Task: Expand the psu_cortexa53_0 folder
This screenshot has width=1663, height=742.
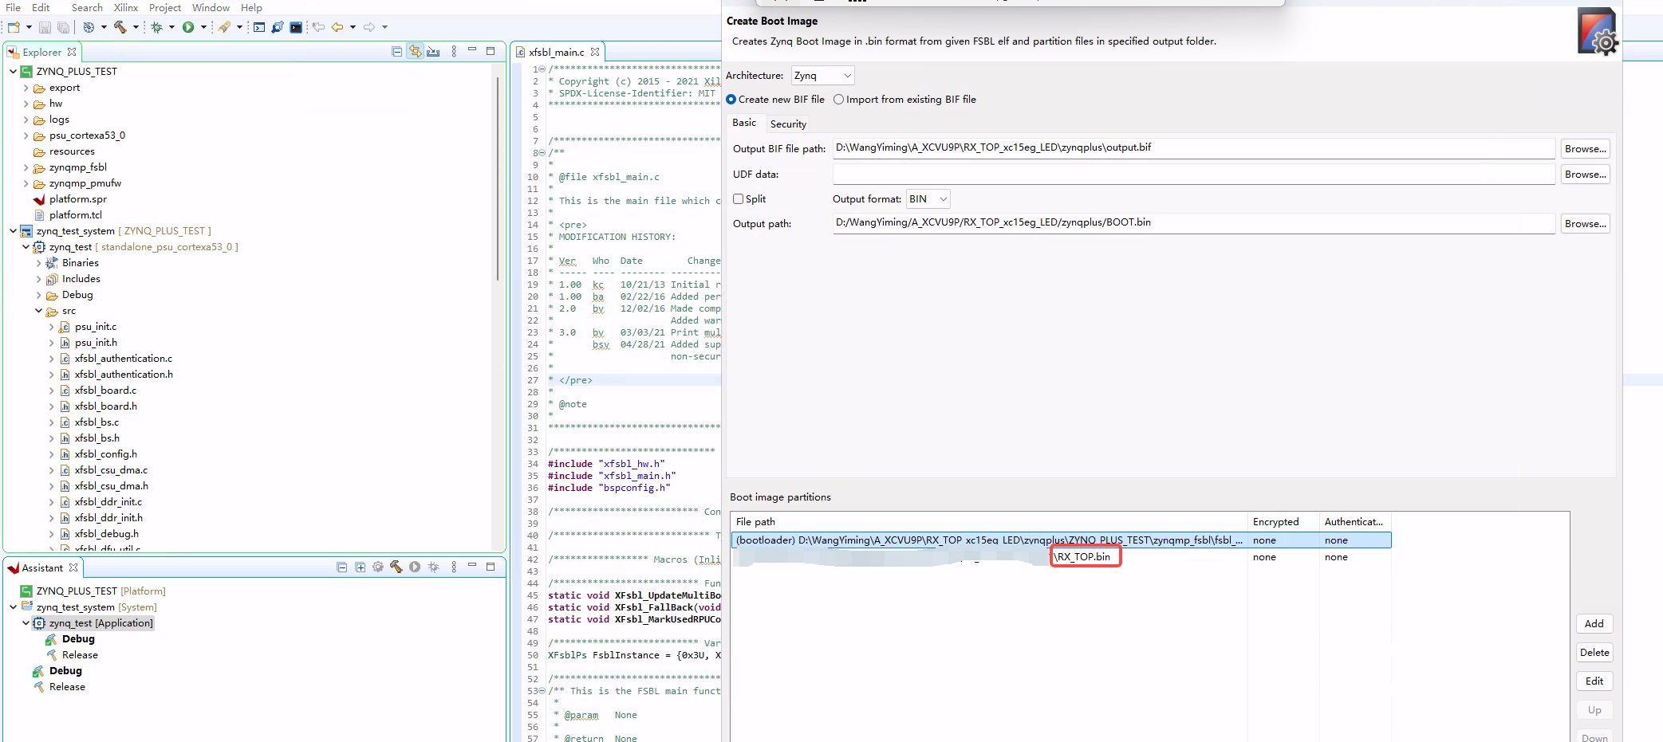Action: click(x=26, y=135)
